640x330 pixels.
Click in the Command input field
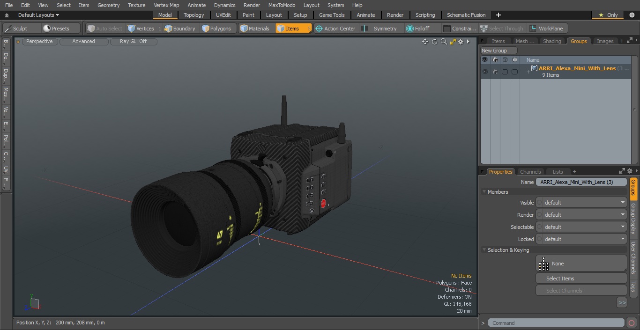coord(556,323)
